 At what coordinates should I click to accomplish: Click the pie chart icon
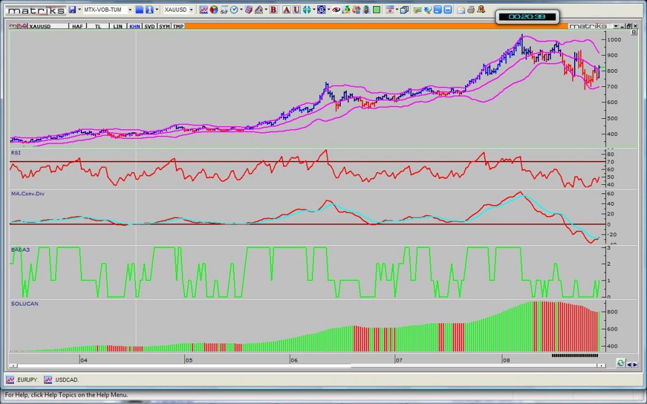coord(214,10)
